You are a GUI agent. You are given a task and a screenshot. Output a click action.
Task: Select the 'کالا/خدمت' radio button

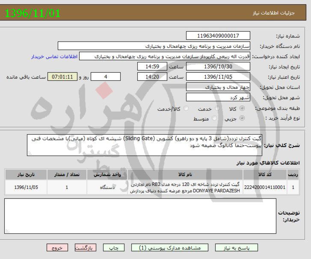[x=186, y=108]
